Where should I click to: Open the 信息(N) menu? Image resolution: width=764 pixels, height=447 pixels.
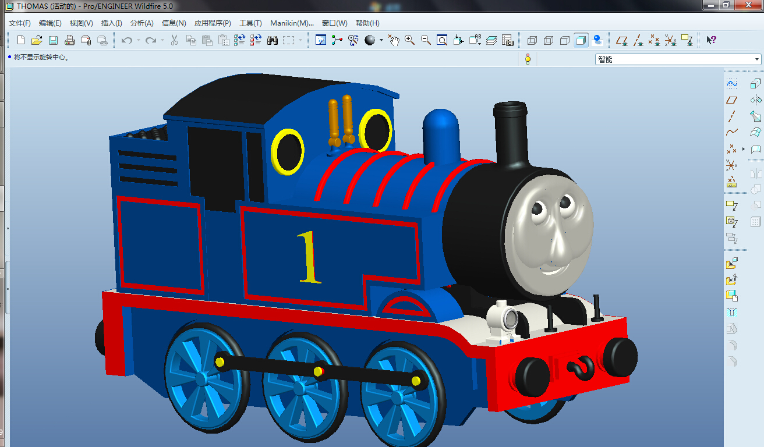pos(174,23)
